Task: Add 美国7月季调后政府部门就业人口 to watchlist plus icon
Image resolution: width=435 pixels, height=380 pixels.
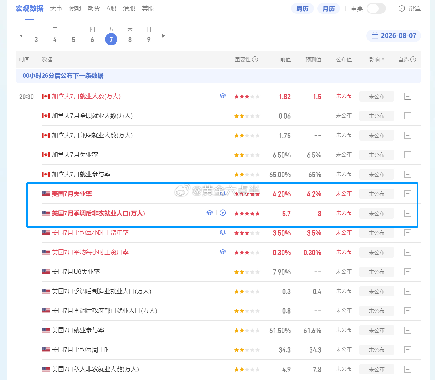Action: (x=408, y=311)
